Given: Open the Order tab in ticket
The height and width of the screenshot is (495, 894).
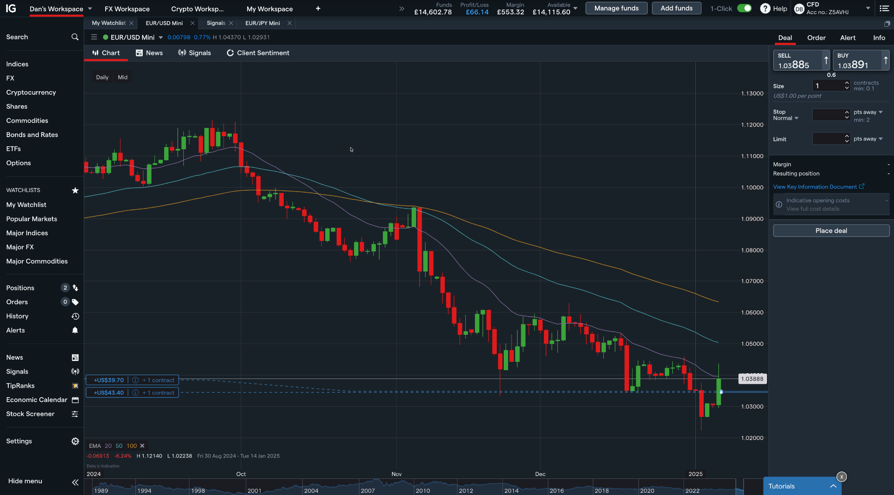Looking at the screenshot, I should (816, 38).
